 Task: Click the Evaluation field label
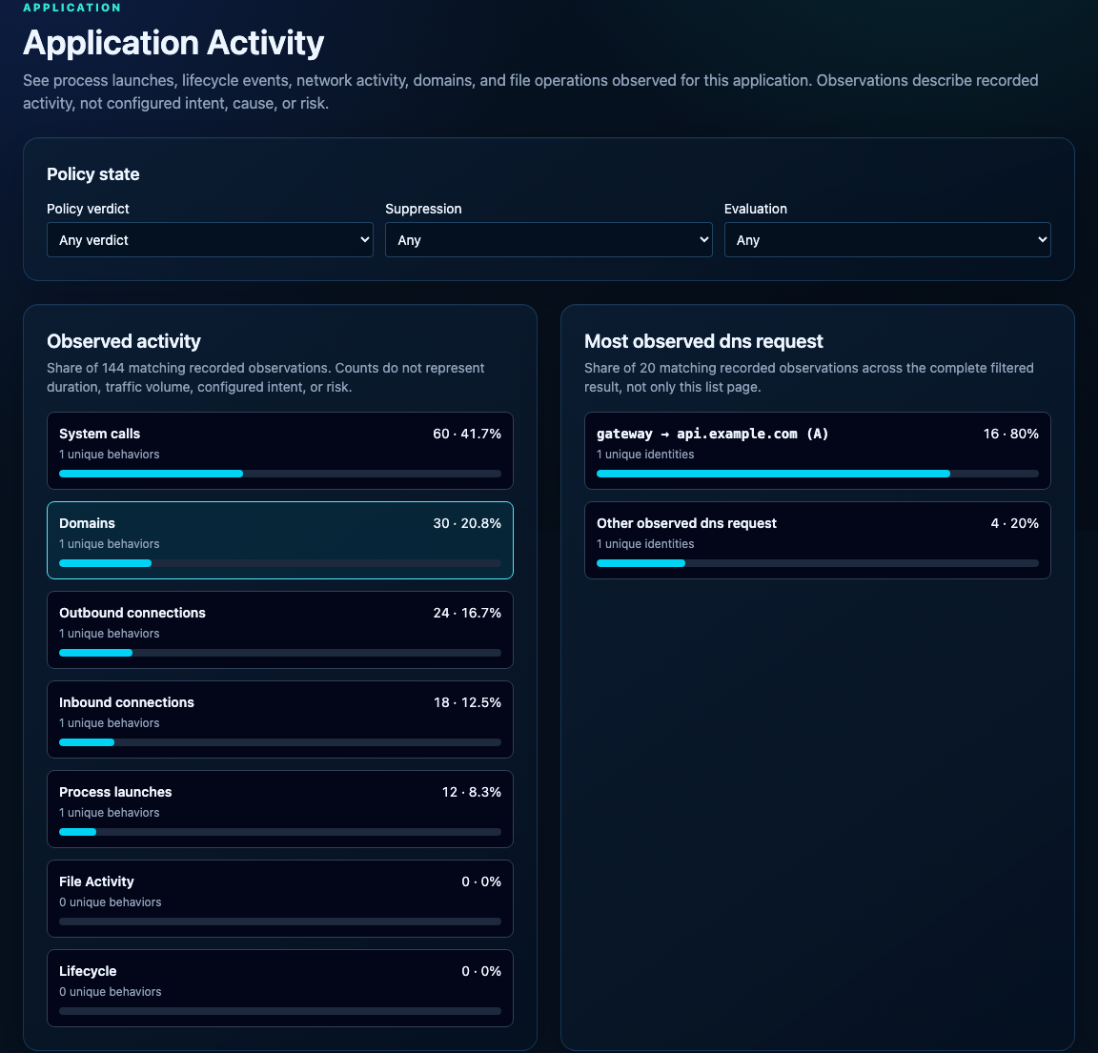tap(756, 209)
